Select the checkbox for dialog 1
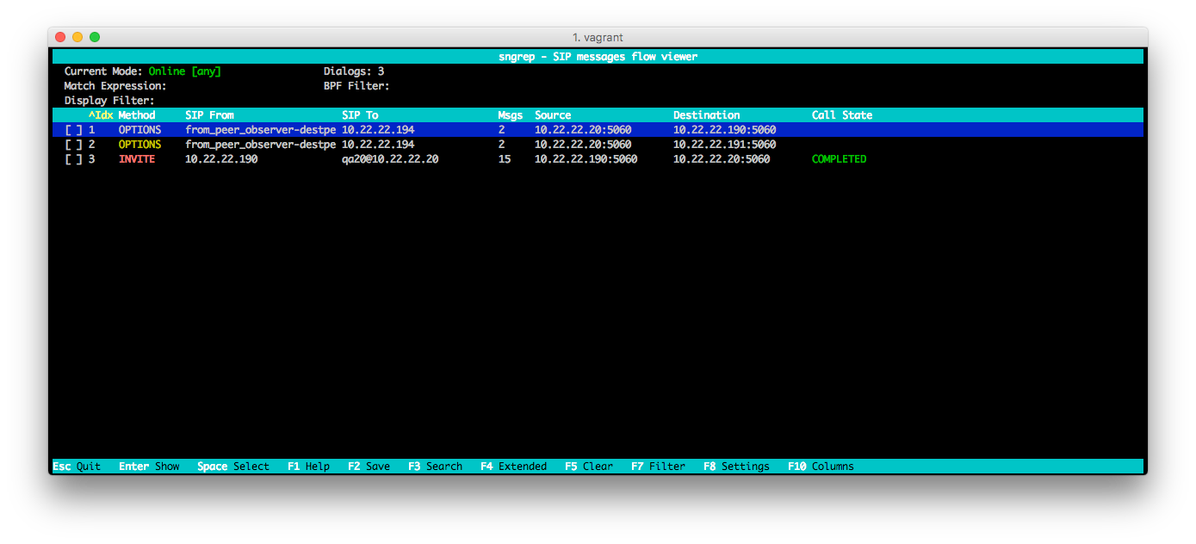 74,129
